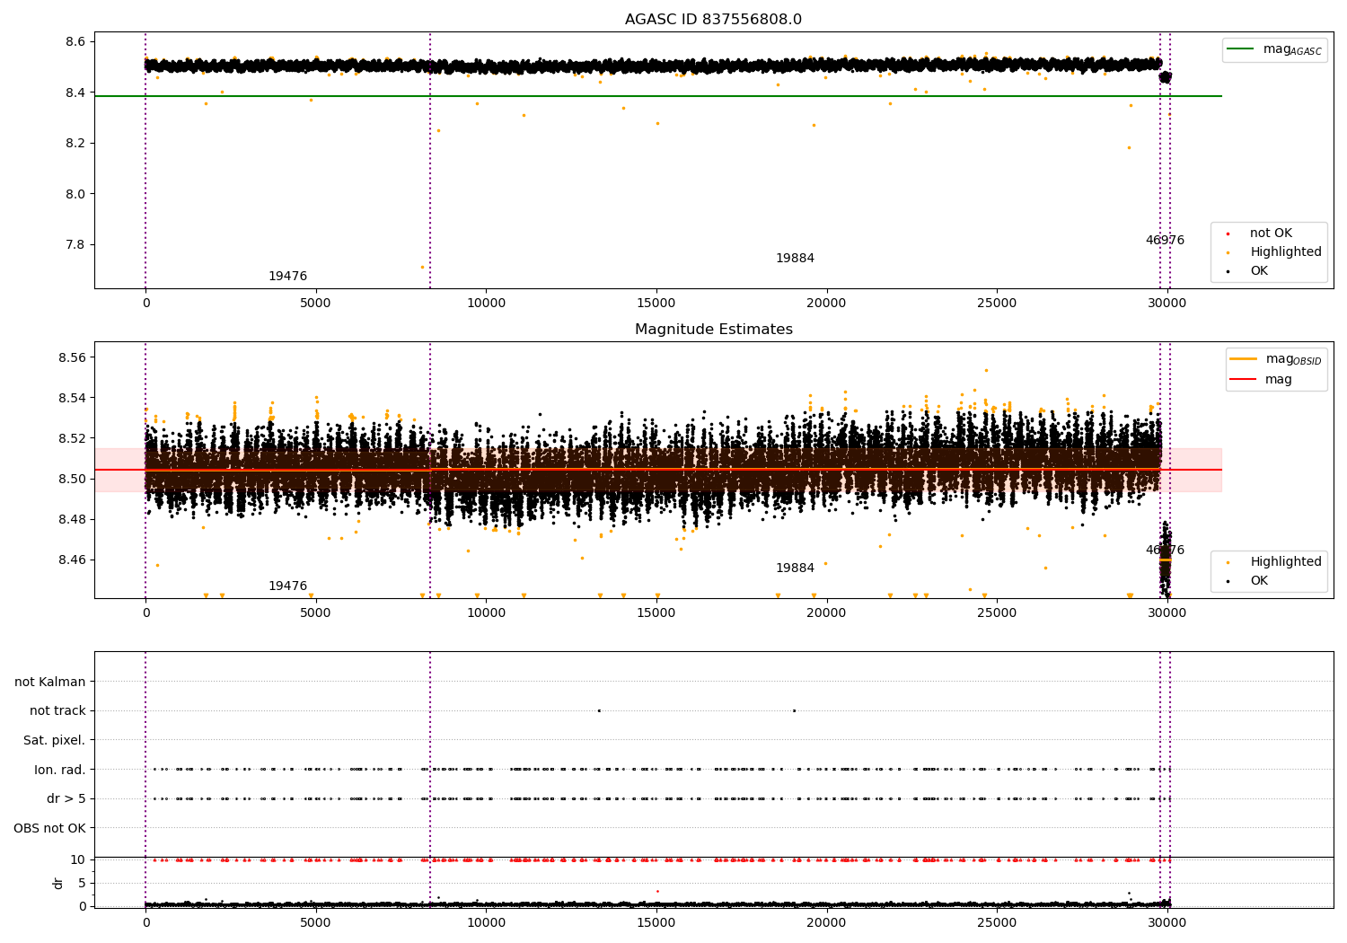Viewport: 1347px width, 943px height.
Task: Click the 'Sat. pixel.' row label
Action: point(54,741)
